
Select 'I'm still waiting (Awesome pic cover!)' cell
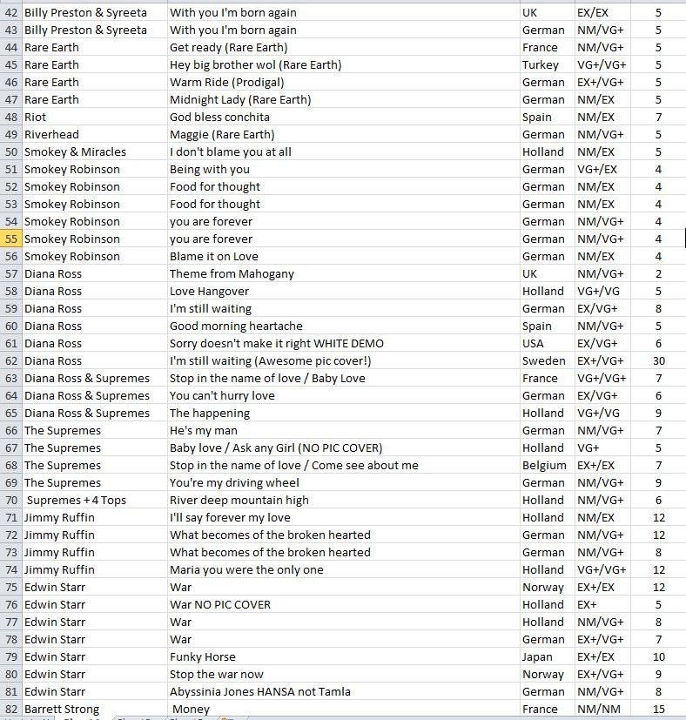point(344,361)
